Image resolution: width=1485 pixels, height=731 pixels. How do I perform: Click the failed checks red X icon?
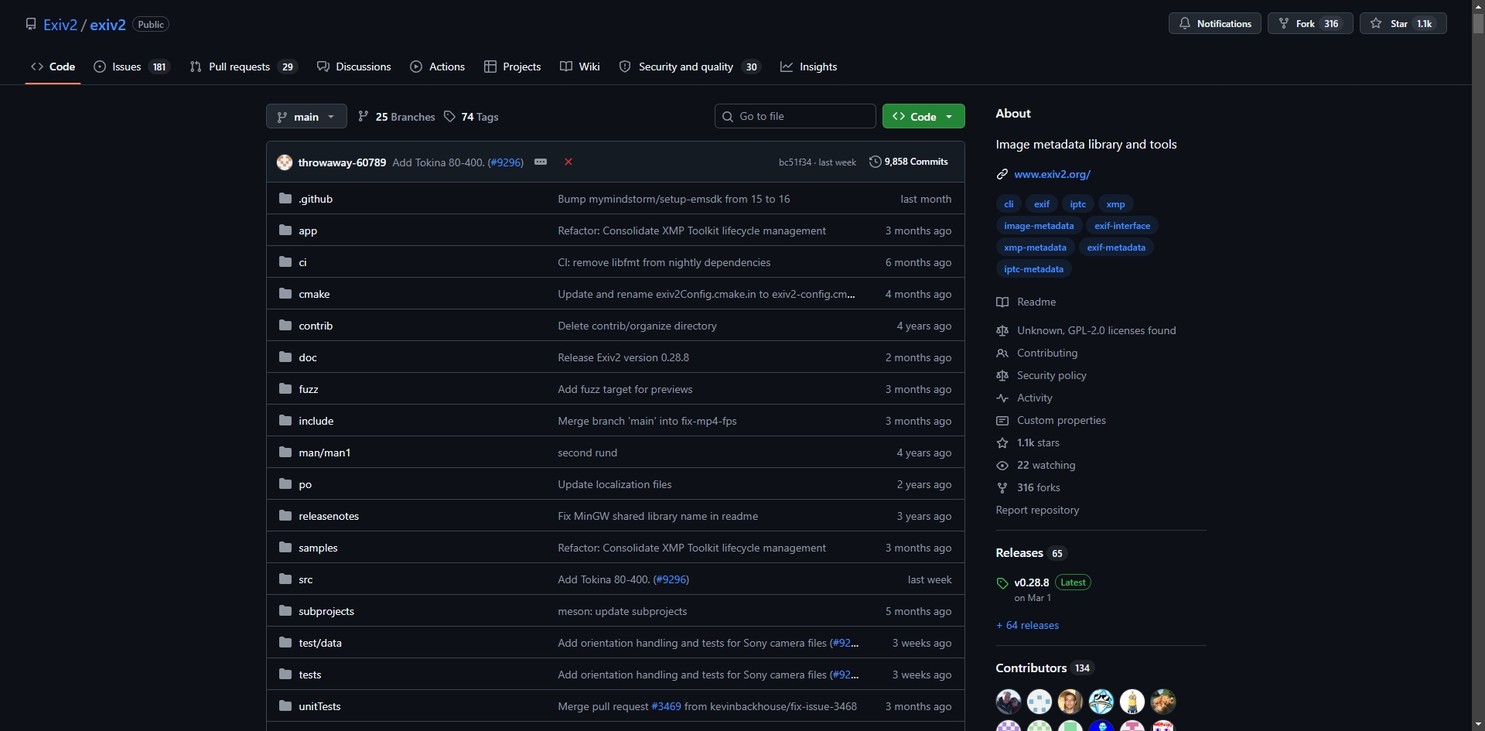point(568,162)
